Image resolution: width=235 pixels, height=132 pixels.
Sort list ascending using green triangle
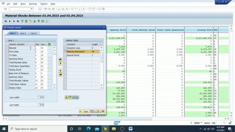35,21
